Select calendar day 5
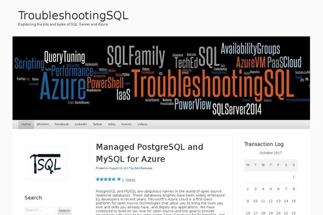 click(271, 189)
